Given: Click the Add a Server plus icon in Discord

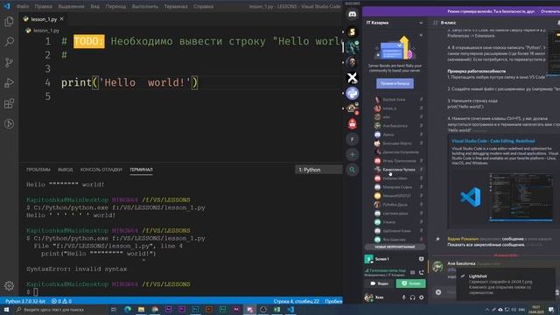Looking at the screenshot, I should coord(352,155).
